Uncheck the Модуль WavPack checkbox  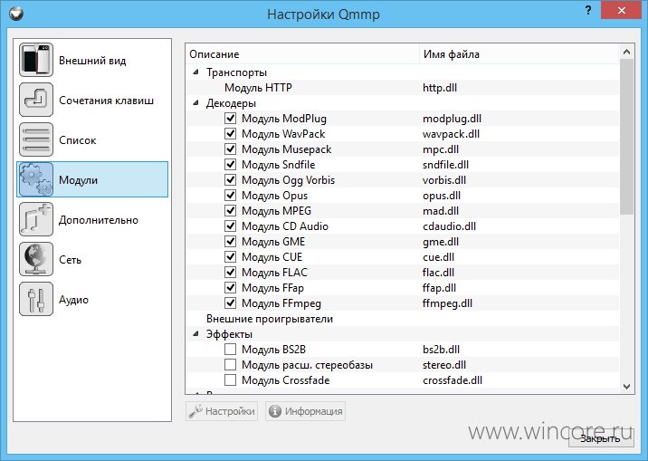[230, 134]
